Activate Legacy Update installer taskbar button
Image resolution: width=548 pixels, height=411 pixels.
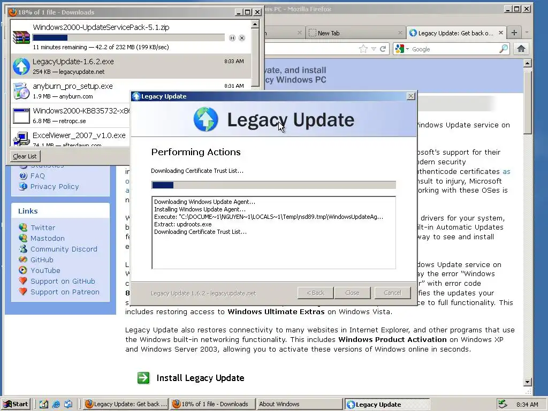pos(387,405)
